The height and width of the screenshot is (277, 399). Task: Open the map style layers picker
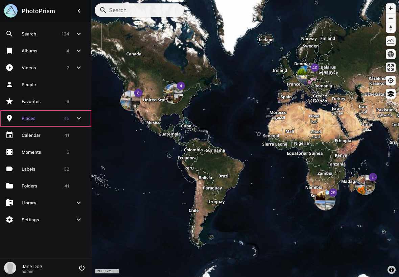(391, 94)
